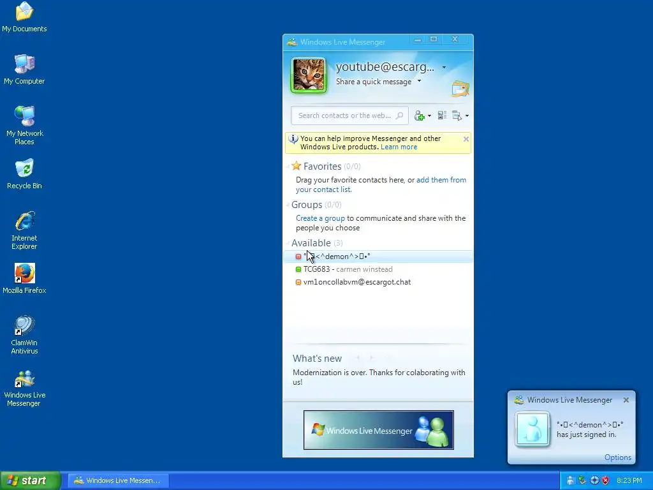This screenshot has width=653, height=490.
Task: Open the dropdown arrow beside the Show menu icon
Action: click(467, 116)
